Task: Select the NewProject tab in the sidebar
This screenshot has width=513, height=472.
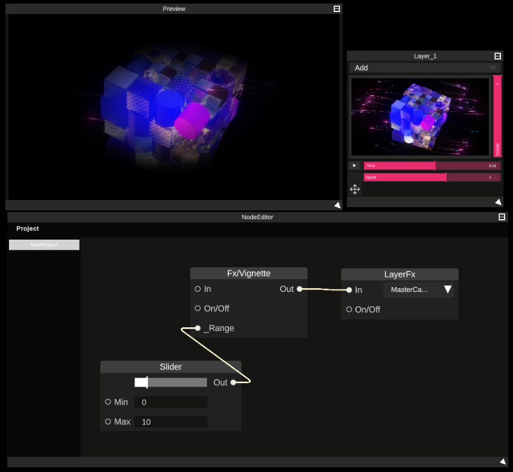Action: pyautogui.click(x=43, y=244)
